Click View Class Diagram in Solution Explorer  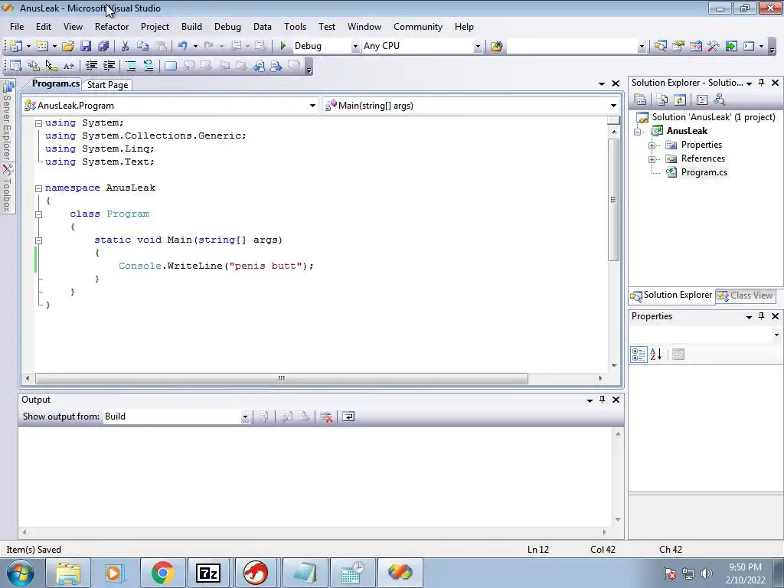(720, 100)
